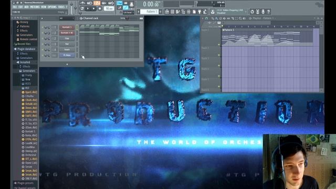Adjust the main volume slider
The height and width of the screenshot is (189, 336).
click(71, 8)
